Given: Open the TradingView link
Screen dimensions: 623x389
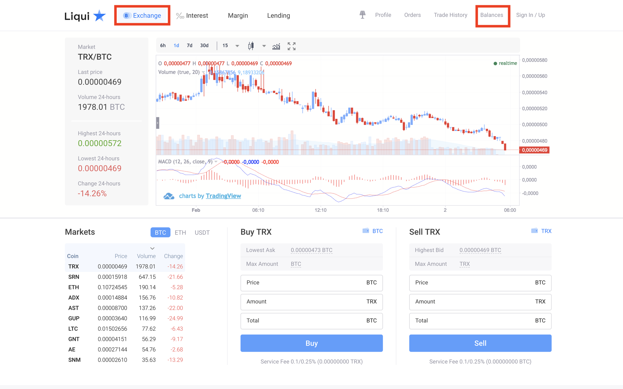Looking at the screenshot, I should [x=223, y=196].
